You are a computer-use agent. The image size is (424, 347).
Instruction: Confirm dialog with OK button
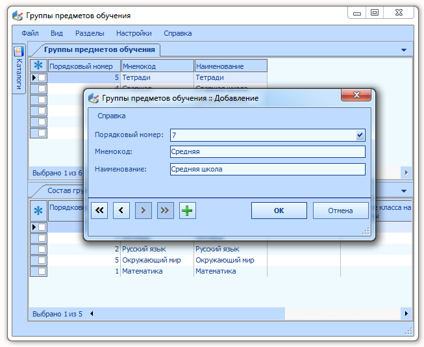click(279, 211)
